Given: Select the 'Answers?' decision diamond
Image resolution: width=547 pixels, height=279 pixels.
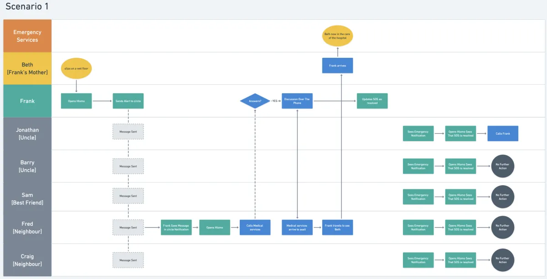Looking at the screenshot, I should pos(255,101).
